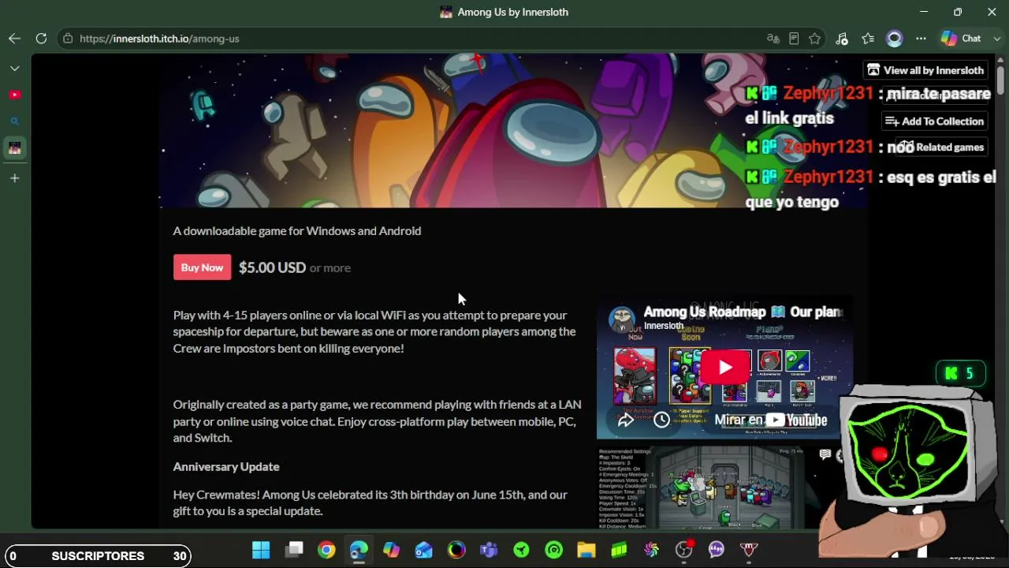Open Copilot Chat
Screen dimensions: 1009x568
tap(961, 39)
